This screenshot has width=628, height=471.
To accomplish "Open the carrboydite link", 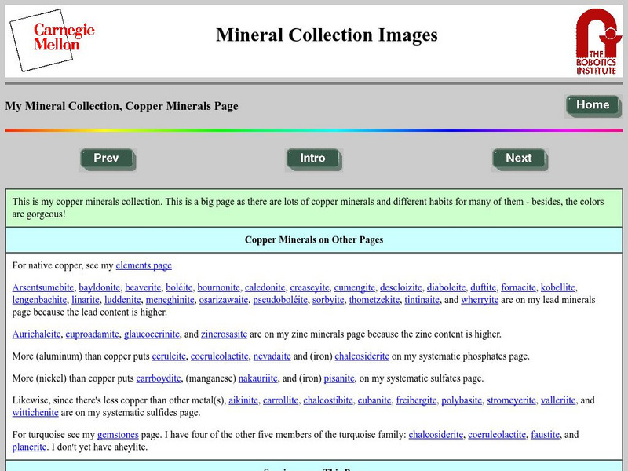I will [x=160, y=378].
